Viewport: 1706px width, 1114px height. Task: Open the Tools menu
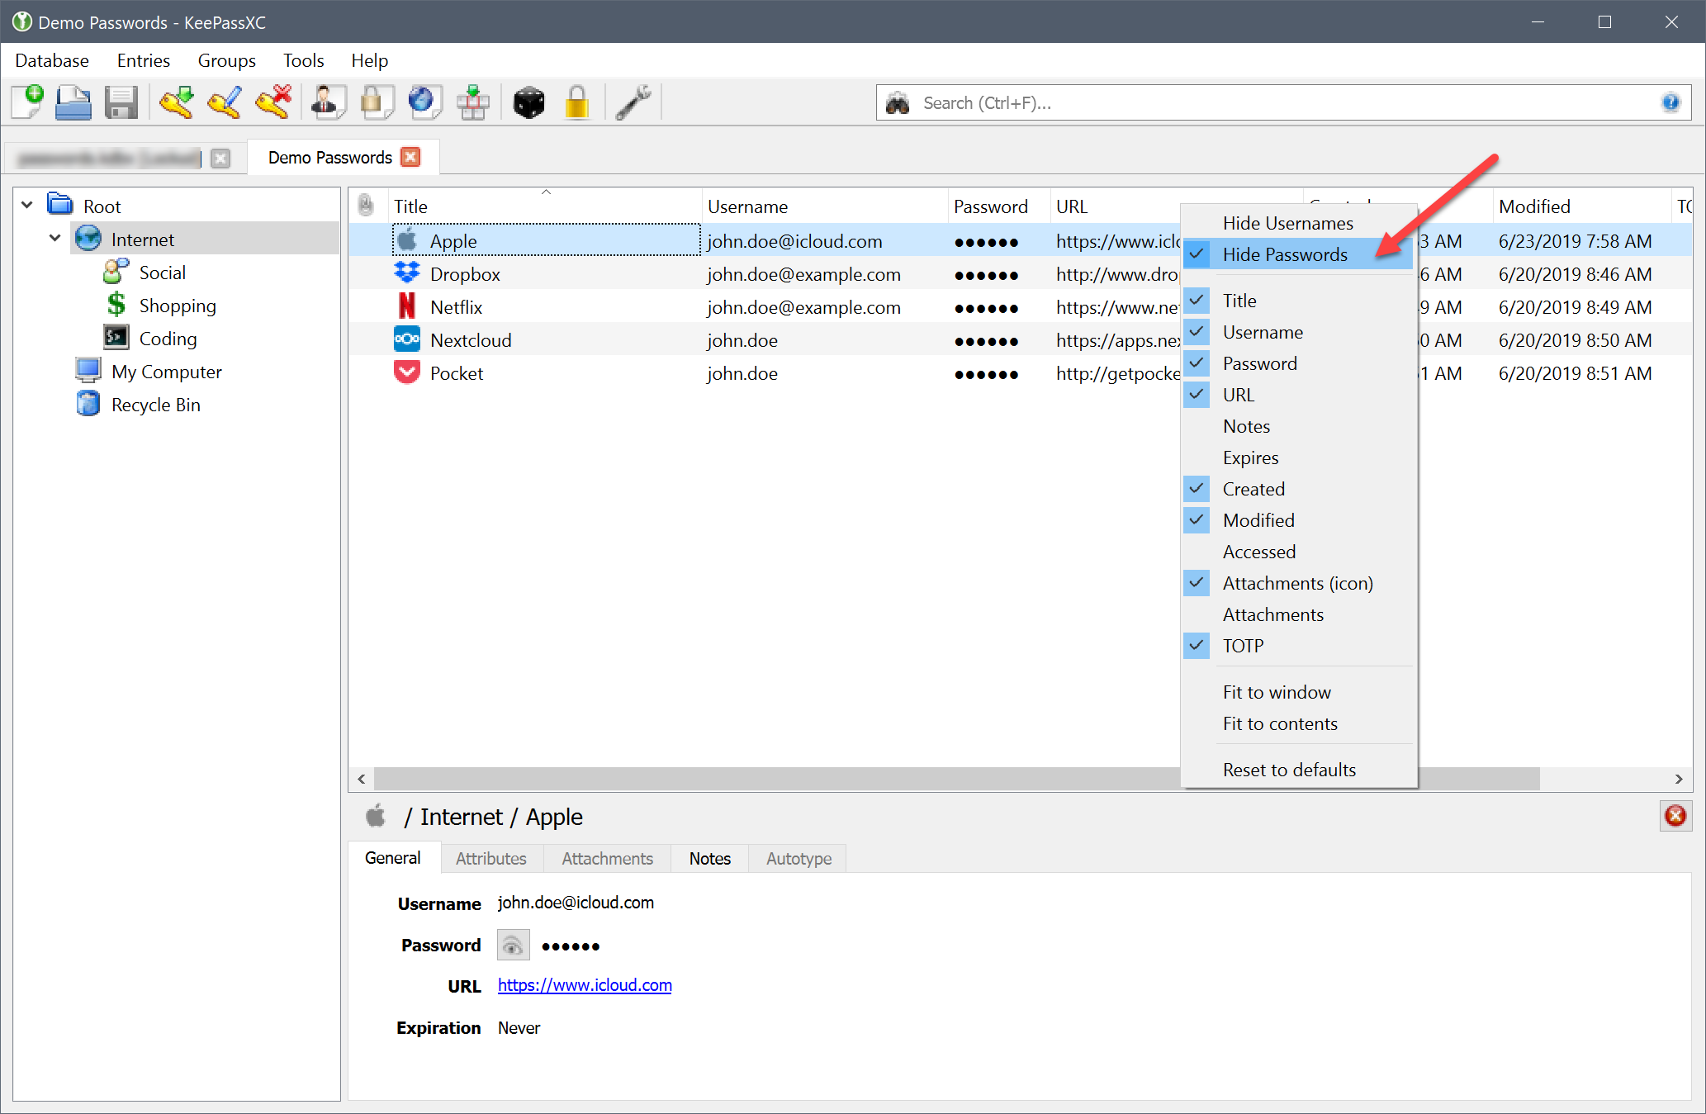(x=303, y=59)
